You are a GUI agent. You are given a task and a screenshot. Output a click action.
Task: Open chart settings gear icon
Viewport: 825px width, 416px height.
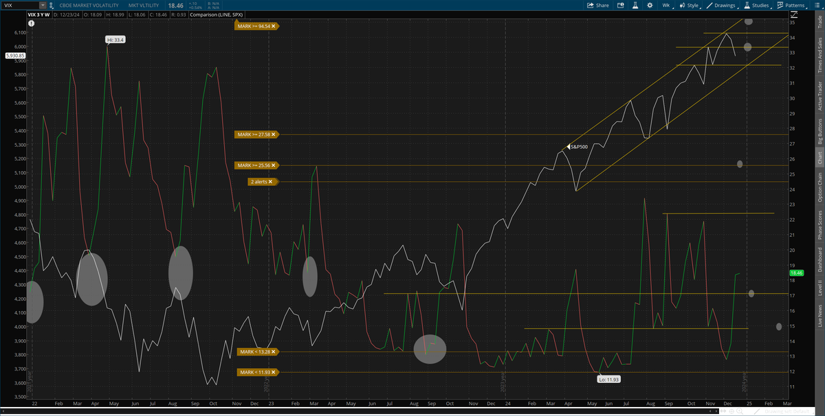[650, 5]
